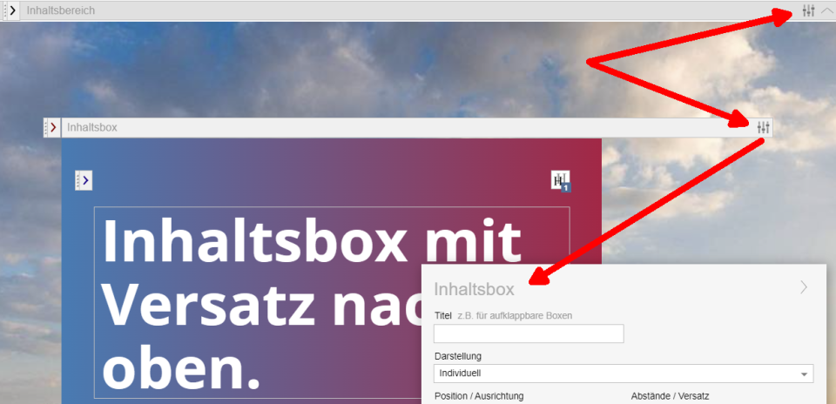The width and height of the screenshot is (836, 404).
Task: Click the H1 heading level icon
Action: pyautogui.click(x=561, y=181)
